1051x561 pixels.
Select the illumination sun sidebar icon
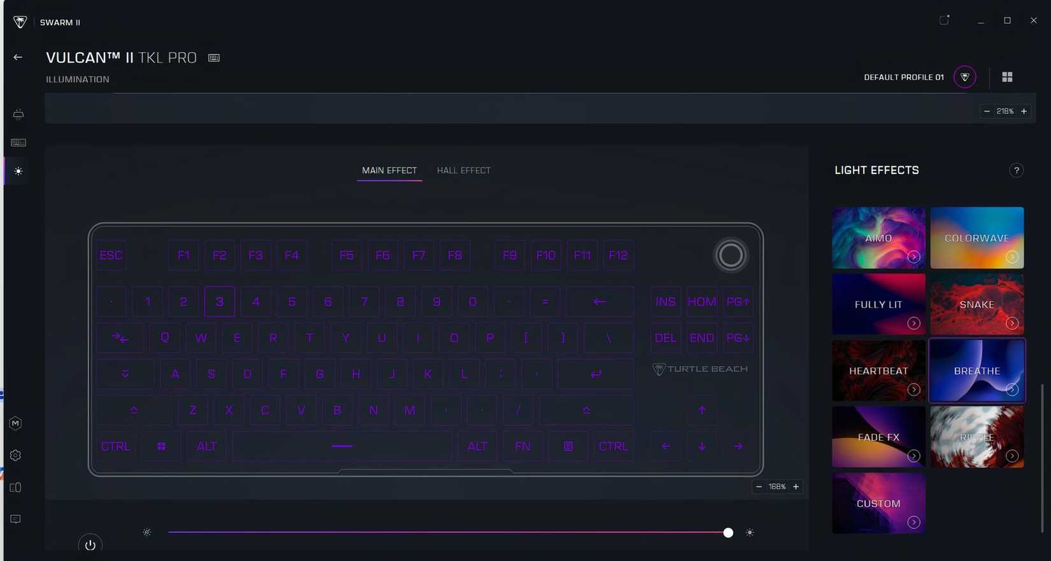coord(18,171)
